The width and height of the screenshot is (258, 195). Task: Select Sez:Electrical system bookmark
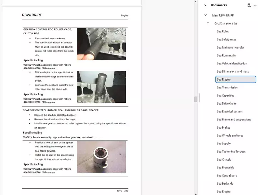coord(229,111)
